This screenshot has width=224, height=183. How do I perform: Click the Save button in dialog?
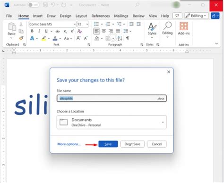(108, 144)
